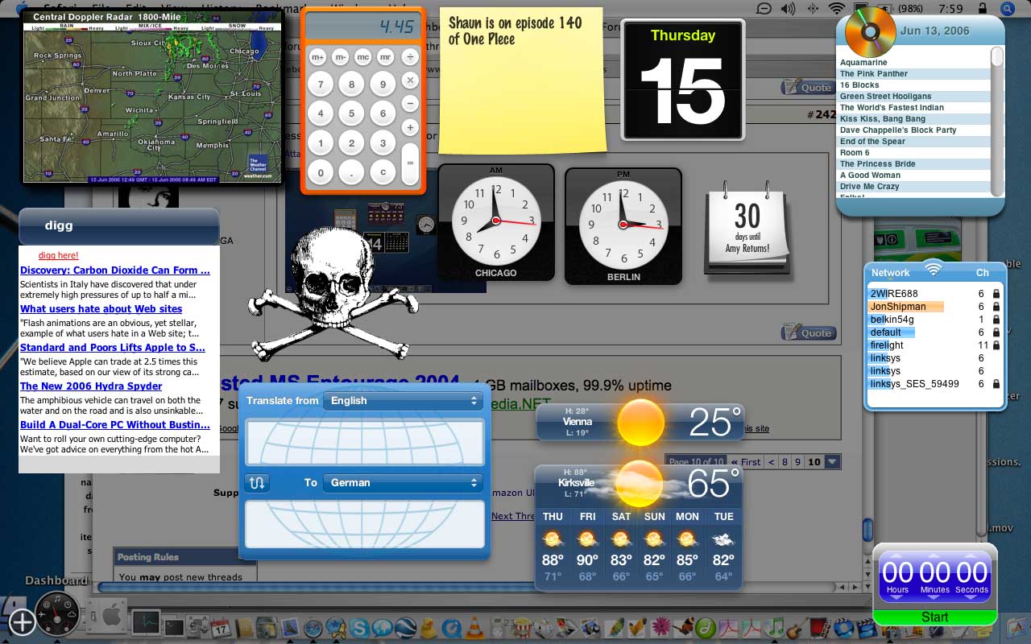Open Translate from English dropdown
Image resolution: width=1031 pixels, height=644 pixels.
click(402, 401)
